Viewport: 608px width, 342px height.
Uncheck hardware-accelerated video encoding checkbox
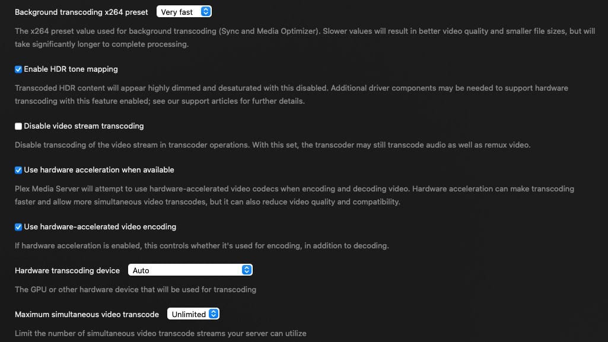(x=18, y=227)
